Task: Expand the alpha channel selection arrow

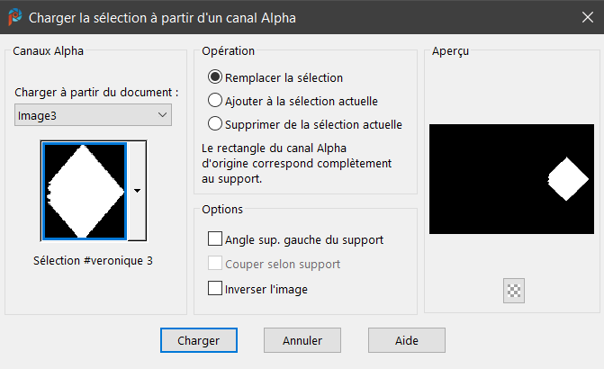Action: click(x=137, y=191)
